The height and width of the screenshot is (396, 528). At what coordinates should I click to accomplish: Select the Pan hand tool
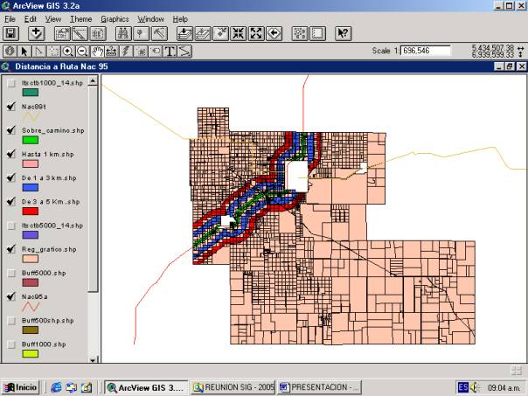97,51
